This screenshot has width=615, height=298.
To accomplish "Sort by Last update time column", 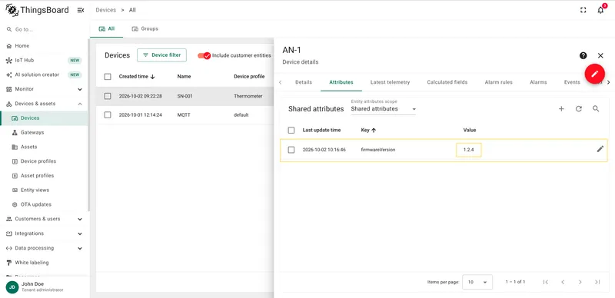I will pos(321,130).
